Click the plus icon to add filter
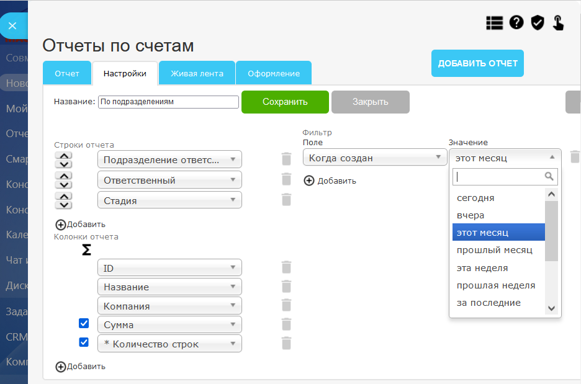The height and width of the screenshot is (384, 581). tap(309, 181)
